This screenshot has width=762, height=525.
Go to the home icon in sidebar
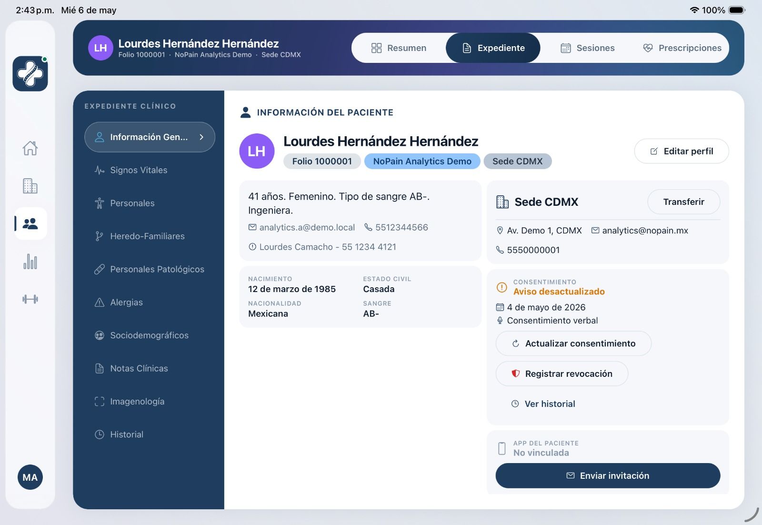[x=30, y=148]
